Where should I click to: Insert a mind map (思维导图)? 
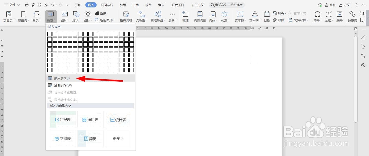(158, 17)
